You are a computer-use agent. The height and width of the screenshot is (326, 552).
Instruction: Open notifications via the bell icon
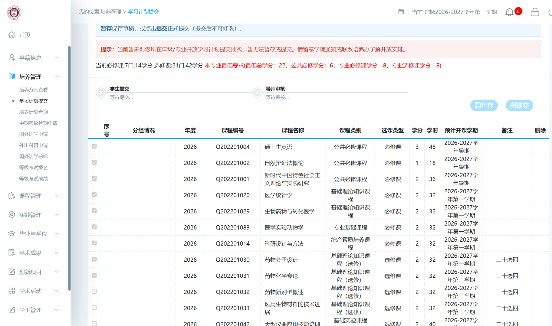[x=509, y=12]
